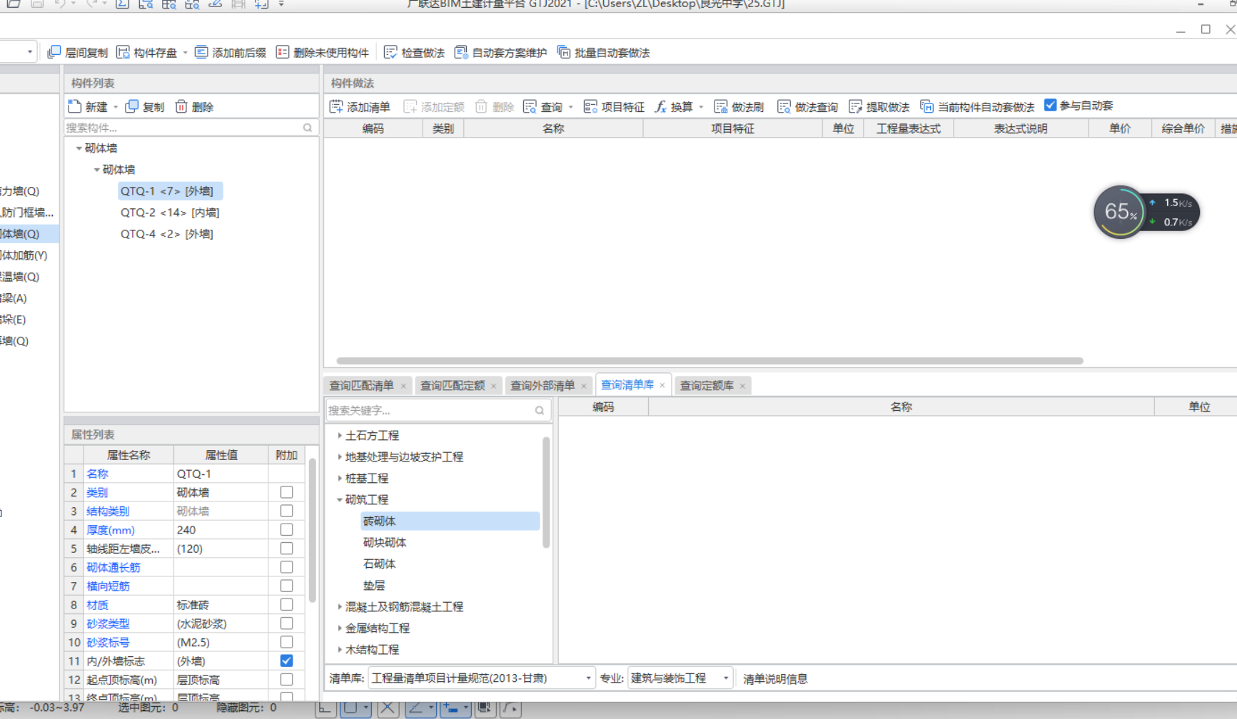Open 做法查询 tool
This screenshot has height=719, width=1237.
coord(807,106)
